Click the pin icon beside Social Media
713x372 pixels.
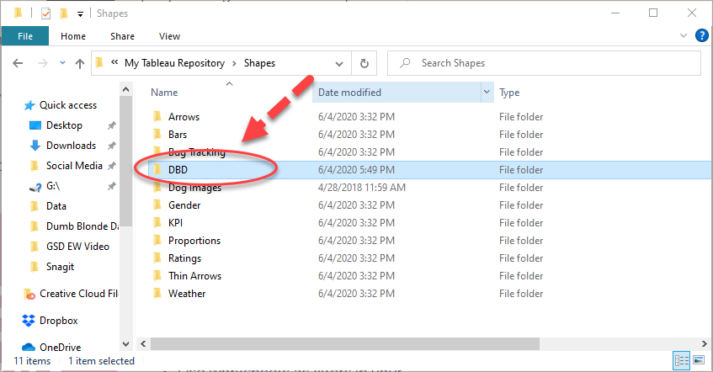coord(111,166)
